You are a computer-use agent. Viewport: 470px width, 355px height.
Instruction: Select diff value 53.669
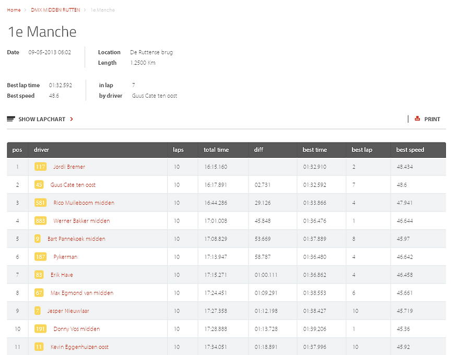(x=263, y=239)
